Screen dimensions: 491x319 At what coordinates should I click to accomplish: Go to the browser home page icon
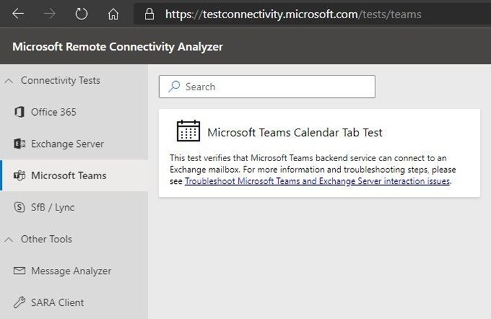pyautogui.click(x=113, y=14)
